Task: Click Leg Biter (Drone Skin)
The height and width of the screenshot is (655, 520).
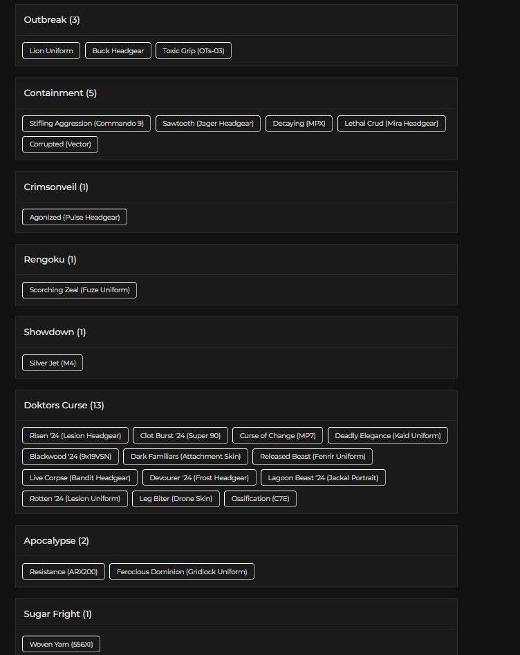Action: 176,499
